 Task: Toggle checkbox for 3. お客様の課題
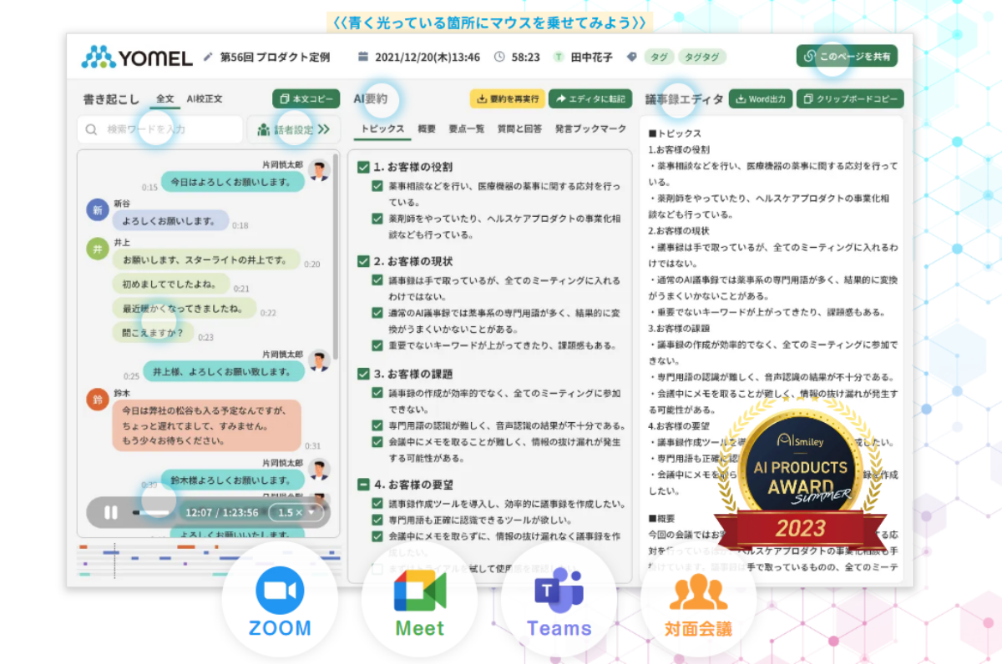(x=363, y=374)
